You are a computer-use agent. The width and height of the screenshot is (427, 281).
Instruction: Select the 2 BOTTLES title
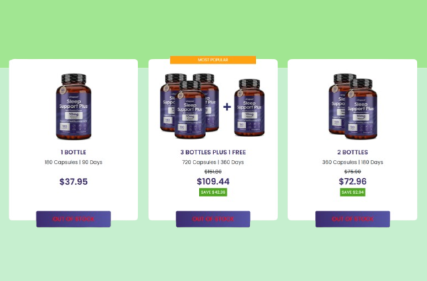point(353,152)
